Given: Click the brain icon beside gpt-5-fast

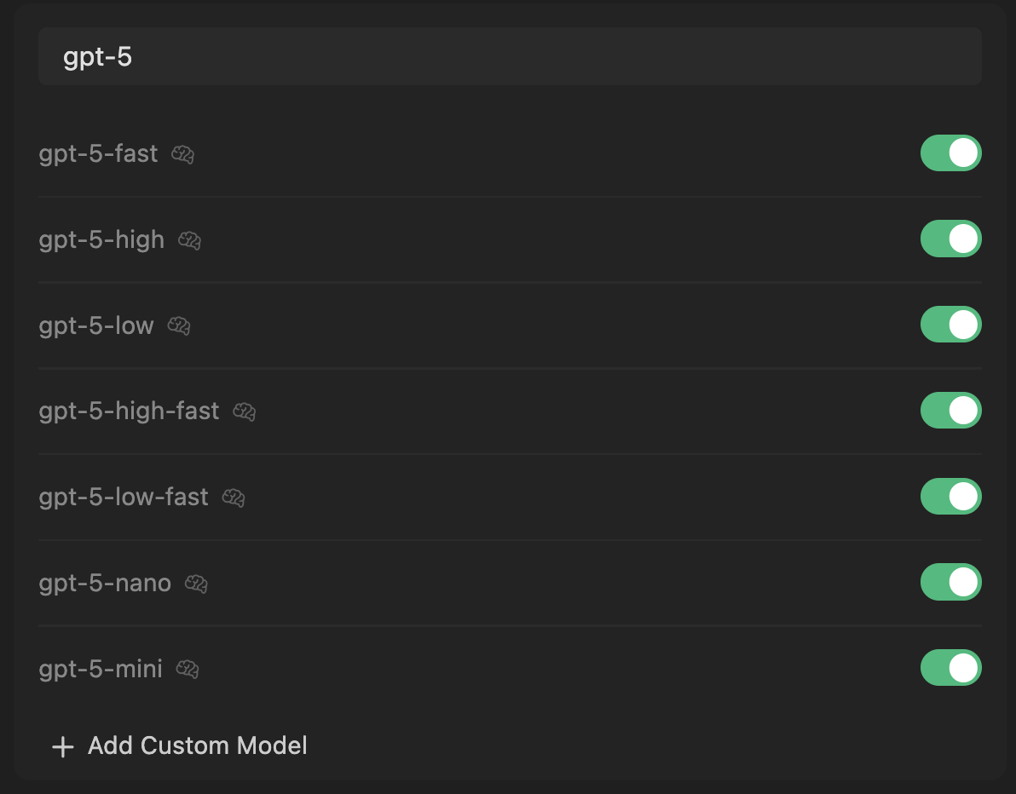Looking at the screenshot, I should point(183,154).
